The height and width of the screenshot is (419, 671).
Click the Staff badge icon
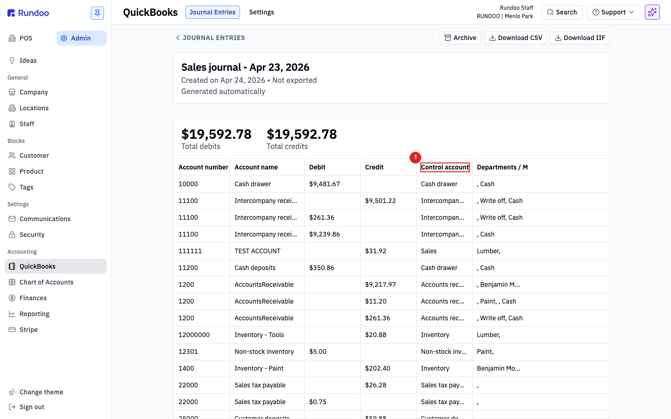pos(12,124)
